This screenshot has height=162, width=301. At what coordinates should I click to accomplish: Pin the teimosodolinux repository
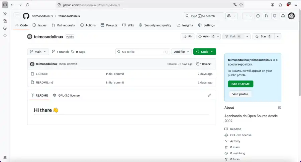[188, 36]
